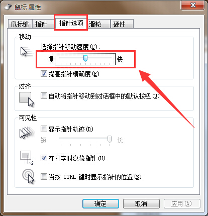This screenshot has width=208, height=216.
Task: Enable 自动将指针移动到对话框中的默认按钮 checkbox
Action: coord(44,96)
